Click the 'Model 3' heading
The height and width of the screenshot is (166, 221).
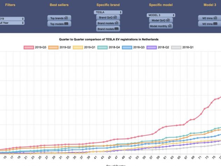(210, 5)
